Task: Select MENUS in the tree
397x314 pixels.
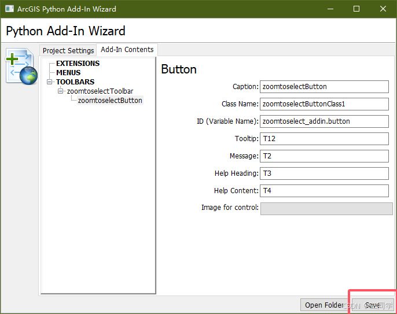Action: pyautogui.click(x=68, y=73)
